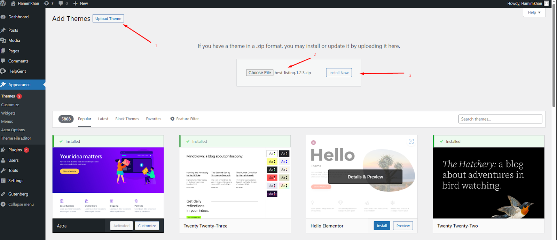Click the Settings icon in sidebar
Viewport: 557px width, 240px height.
pos(3,181)
